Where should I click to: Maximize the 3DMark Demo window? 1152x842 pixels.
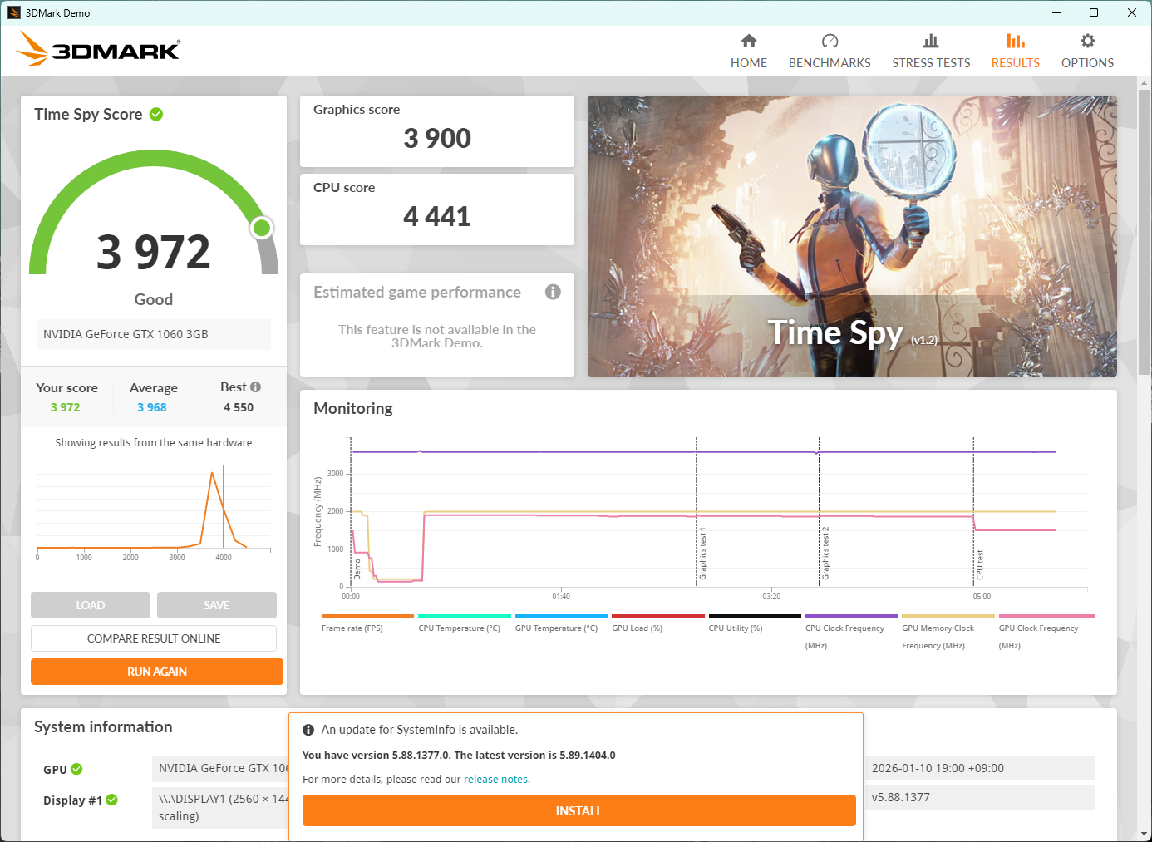tap(1094, 12)
